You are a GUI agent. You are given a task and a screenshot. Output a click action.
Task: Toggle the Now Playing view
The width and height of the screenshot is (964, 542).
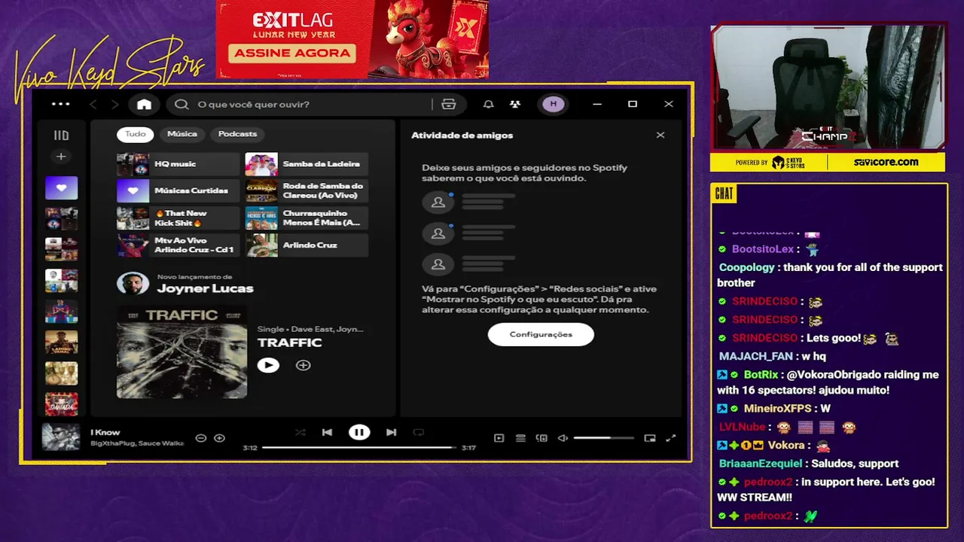click(499, 438)
